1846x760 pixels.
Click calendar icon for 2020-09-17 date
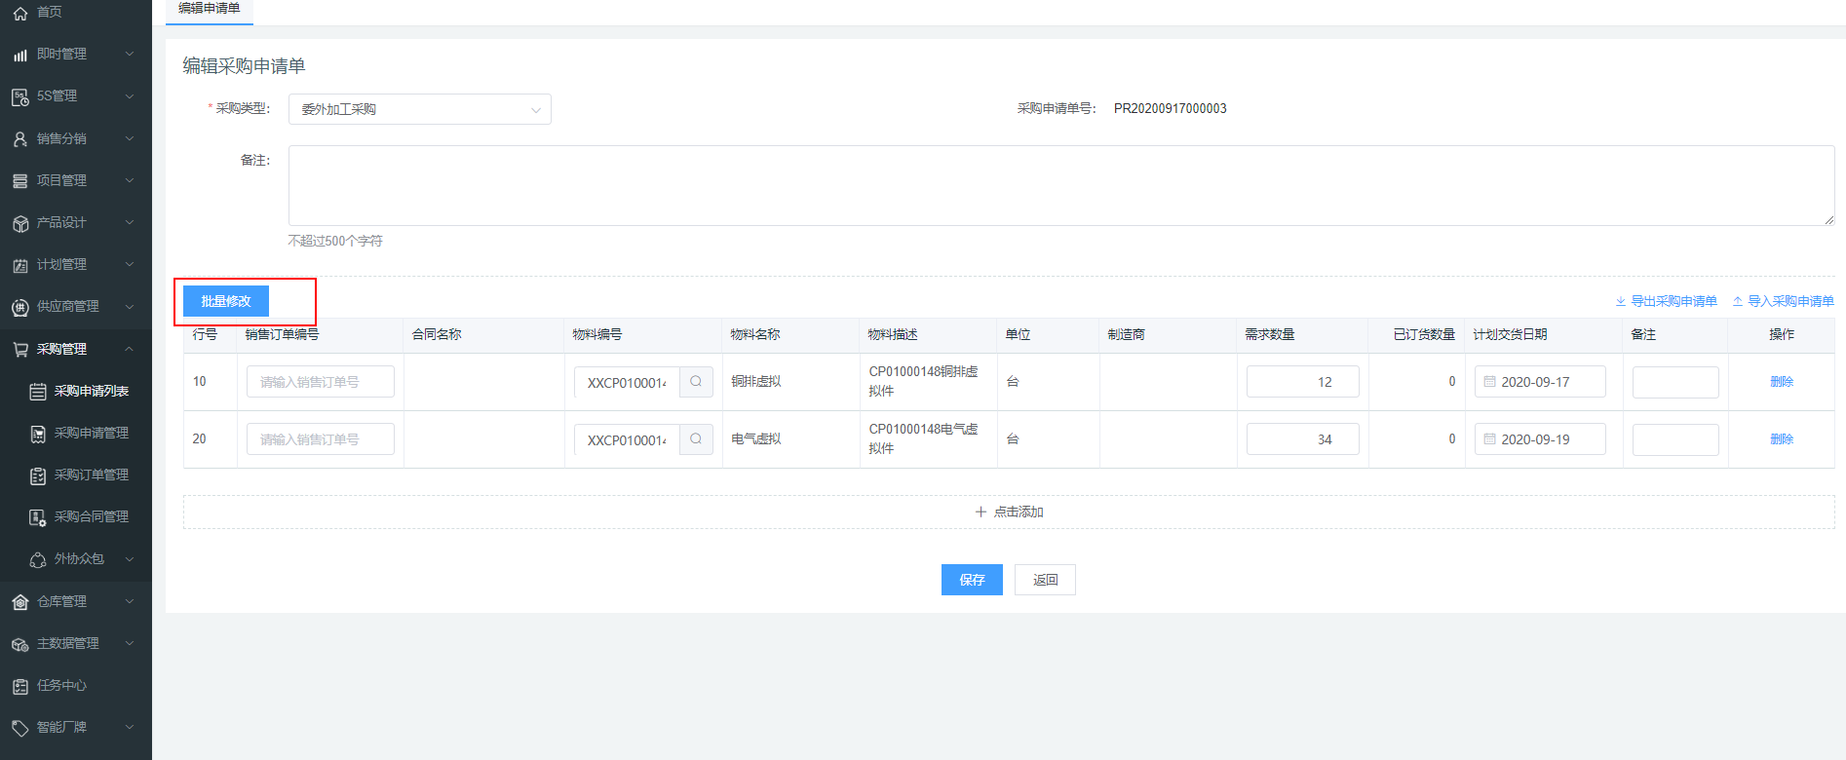pyautogui.click(x=1489, y=382)
